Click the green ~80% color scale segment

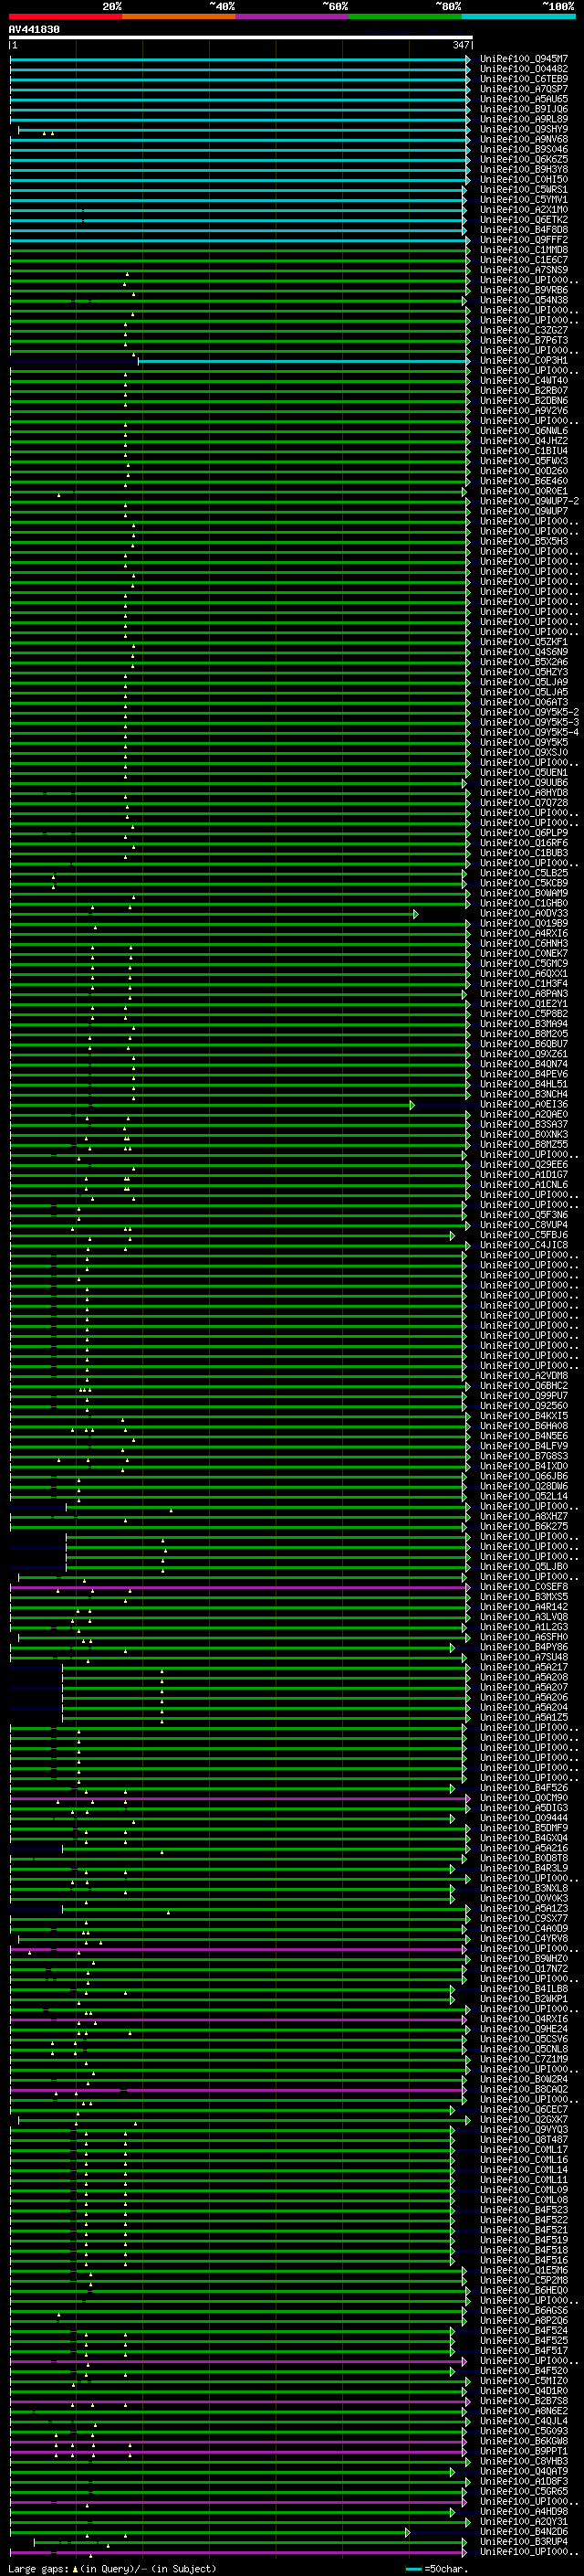[x=405, y=17]
